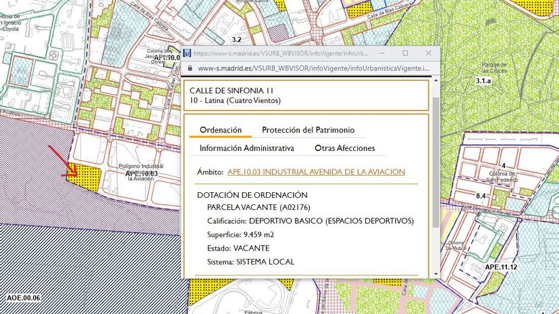Image resolution: width=559 pixels, height=314 pixels.
Task: Select the Otras Afecciones tab
Action: click(345, 148)
